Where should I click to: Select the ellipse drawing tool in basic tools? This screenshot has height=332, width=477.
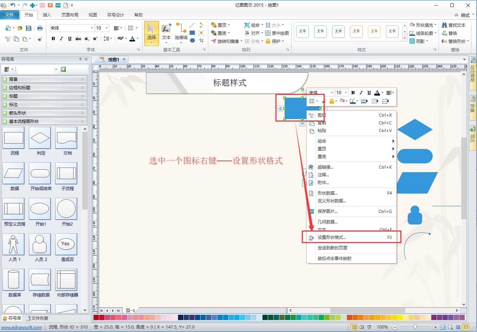click(192, 40)
